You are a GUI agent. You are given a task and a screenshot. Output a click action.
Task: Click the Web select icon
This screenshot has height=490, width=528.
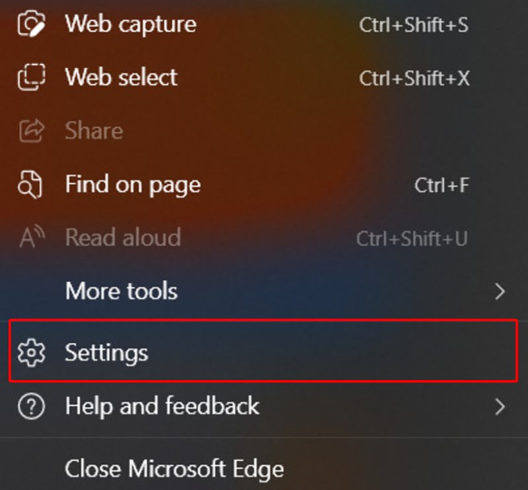tap(29, 77)
